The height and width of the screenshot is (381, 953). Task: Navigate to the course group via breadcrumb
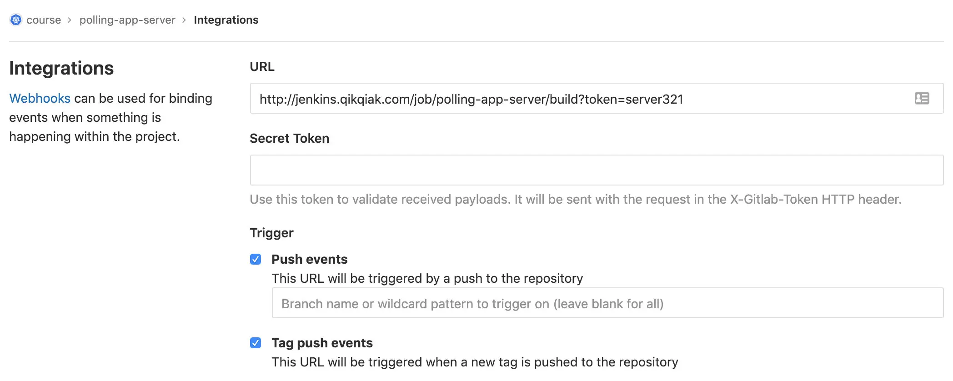(x=44, y=20)
